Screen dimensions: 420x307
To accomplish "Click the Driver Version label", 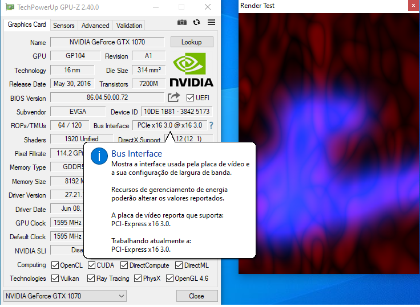I will (27, 195).
